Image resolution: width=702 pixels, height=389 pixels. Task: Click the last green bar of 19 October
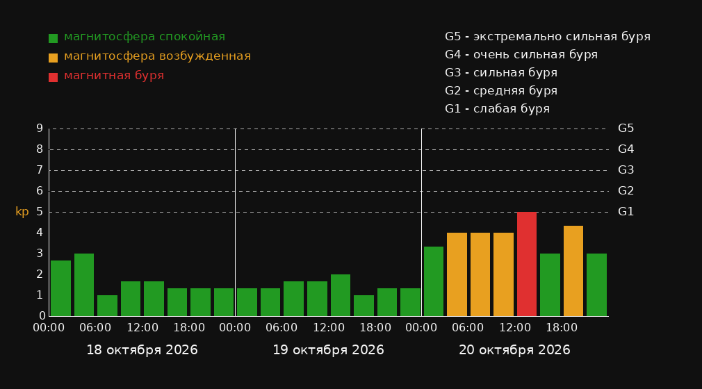(410, 302)
